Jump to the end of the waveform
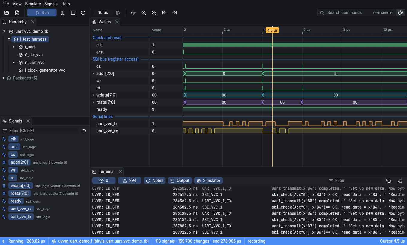407x245 pixels. tap(174, 13)
